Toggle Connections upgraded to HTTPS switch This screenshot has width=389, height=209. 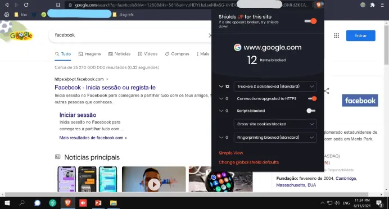click(313, 98)
